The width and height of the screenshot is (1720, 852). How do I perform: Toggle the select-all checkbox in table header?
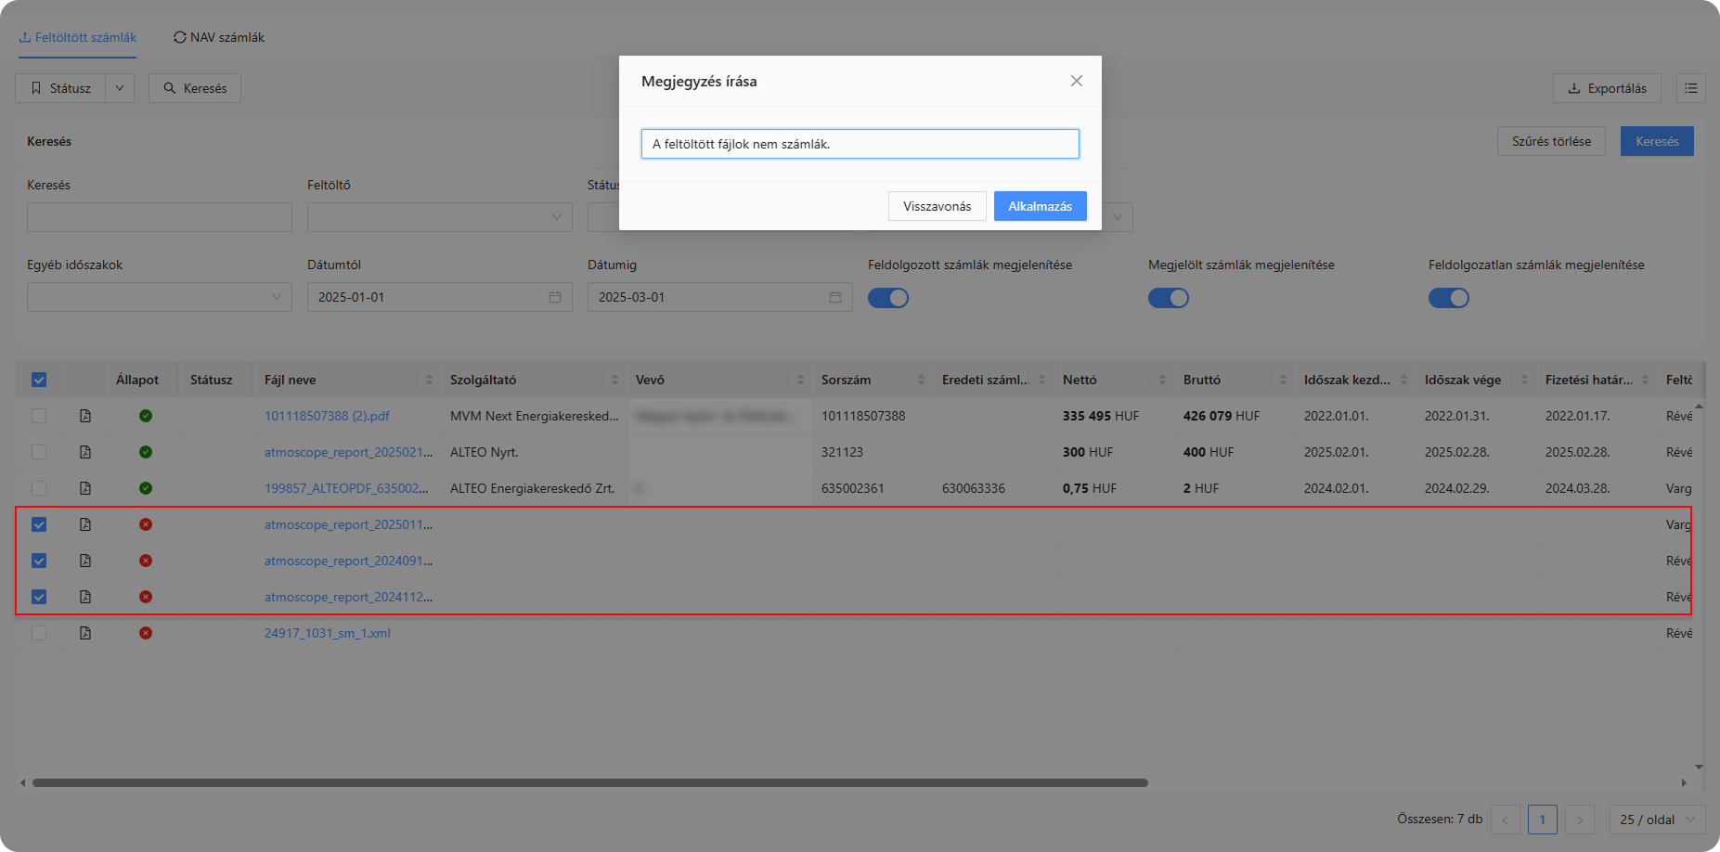[39, 380]
